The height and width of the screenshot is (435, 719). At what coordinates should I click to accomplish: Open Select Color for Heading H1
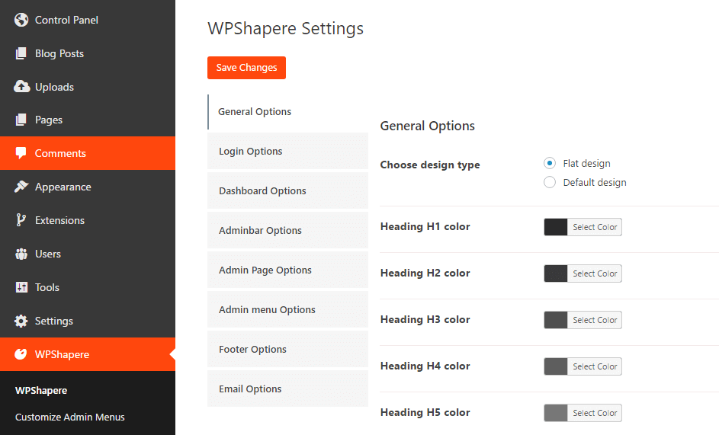pos(595,227)
